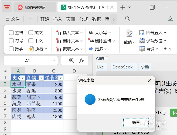Close the 如何在WPS中利用AI document tab
This screenshot has width=177, height=135.
(112, 7)
